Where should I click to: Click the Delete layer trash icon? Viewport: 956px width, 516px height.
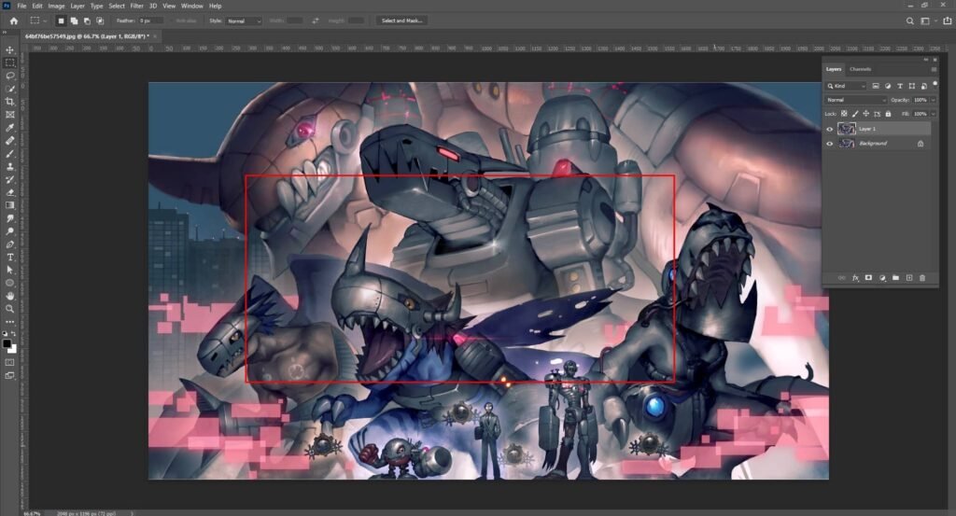click(921, 278)
